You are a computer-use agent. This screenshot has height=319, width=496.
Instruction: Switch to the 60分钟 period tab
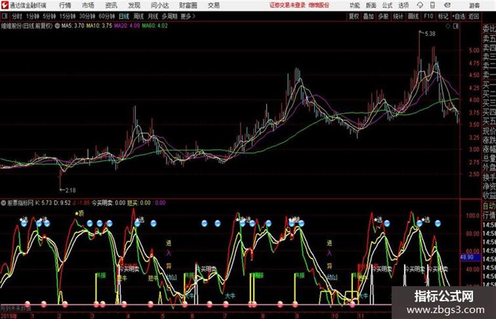(107, 16)
